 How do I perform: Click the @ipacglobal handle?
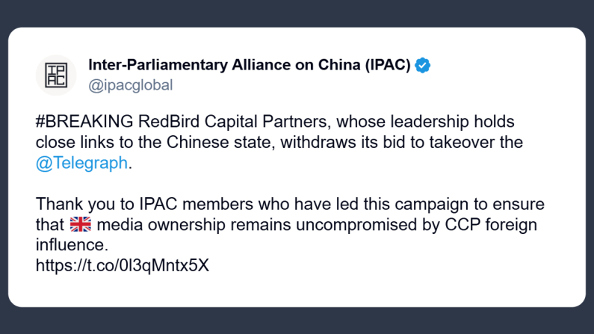130,85
